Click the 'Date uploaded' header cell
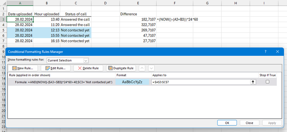Image resolution: width=287 pixels, height=132 pixels. click(20, 14)
